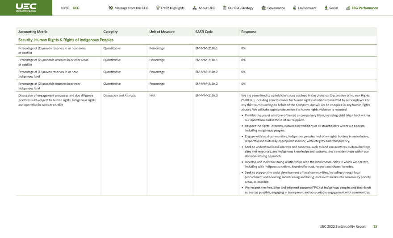393x238 pixels.
Task: Open the Message from the CEO section
Action: pos(131,8)
